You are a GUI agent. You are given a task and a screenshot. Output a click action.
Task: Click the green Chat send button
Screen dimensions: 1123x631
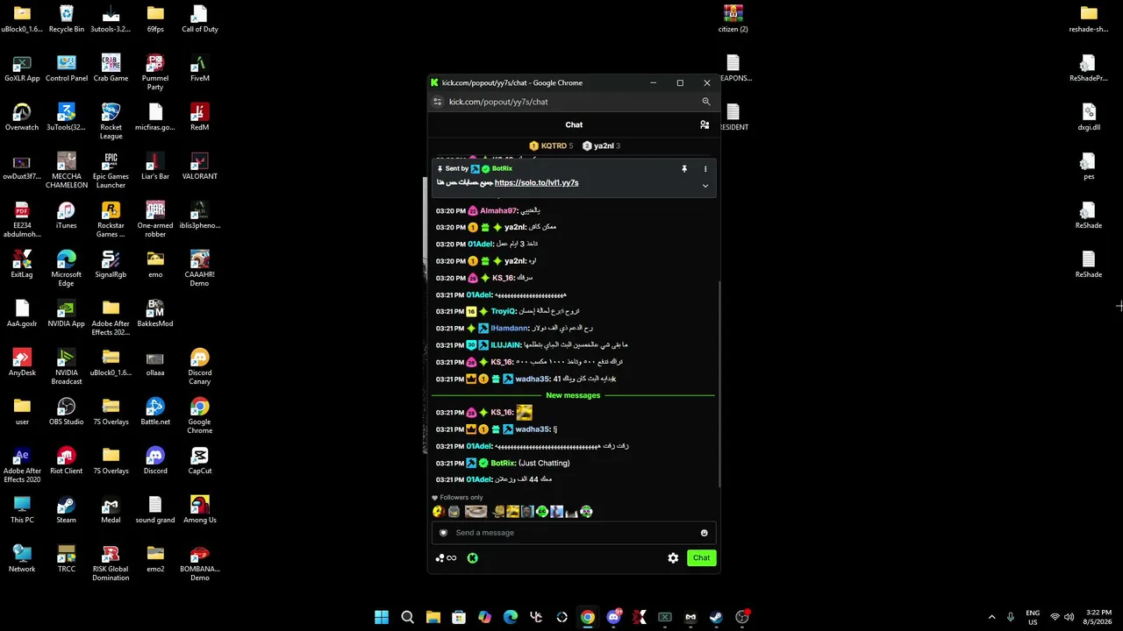pyautogui.click(x=702, y=557)
